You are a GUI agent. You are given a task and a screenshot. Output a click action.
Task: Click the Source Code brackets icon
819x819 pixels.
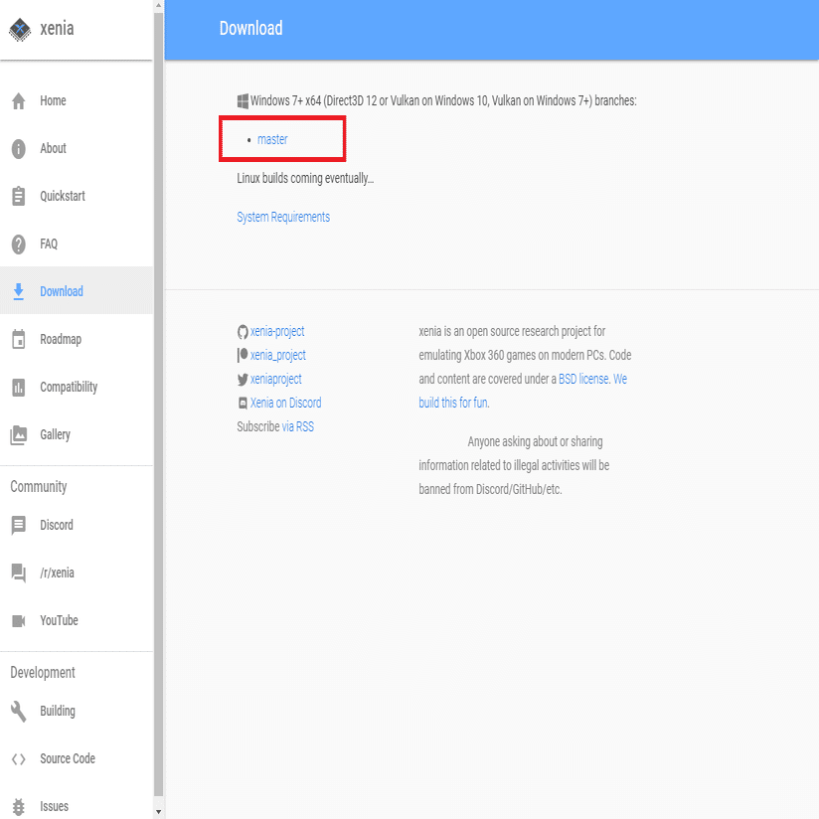pyautogui.click(x=19, y=759)
